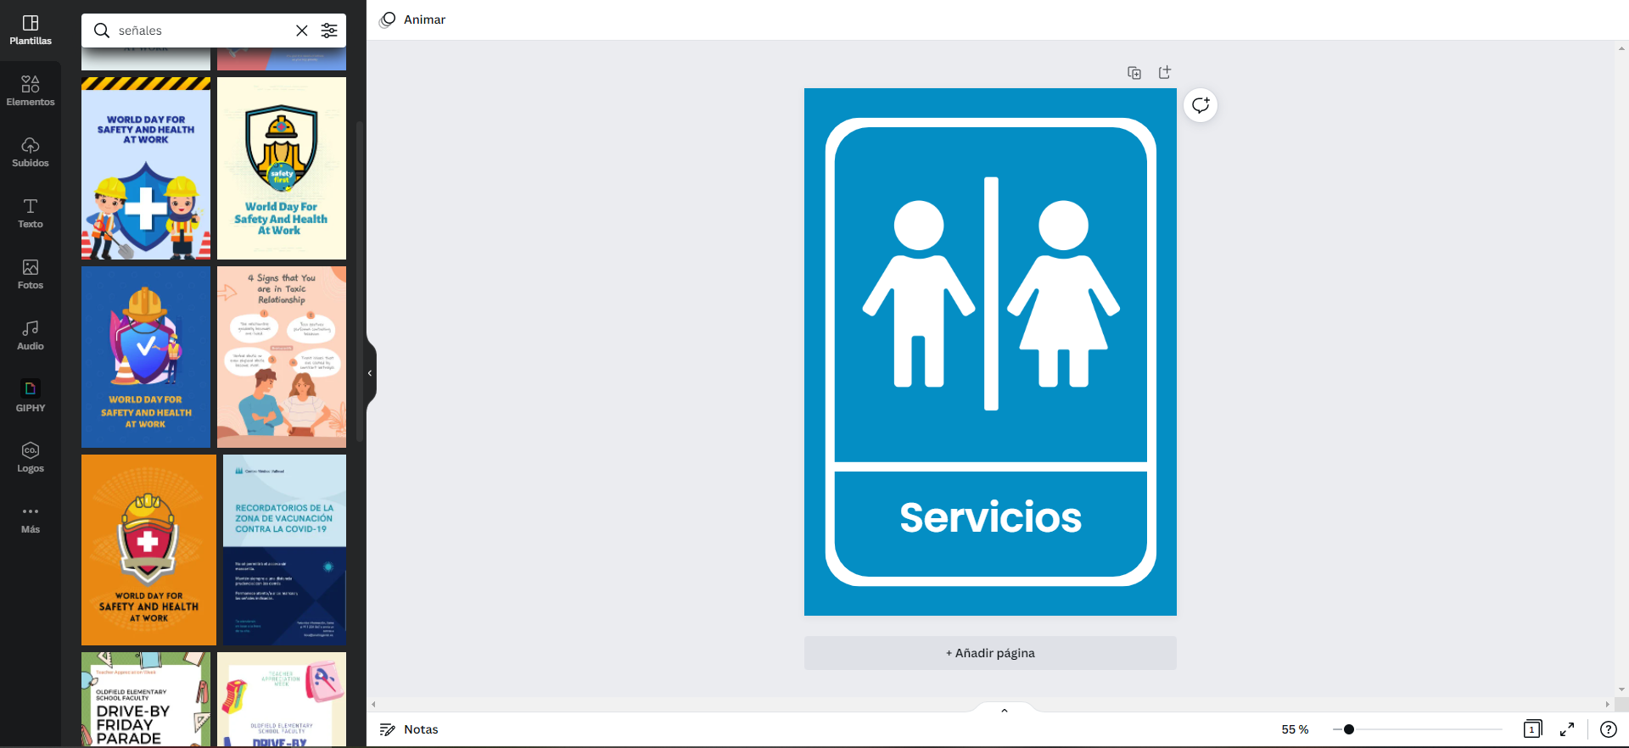
Task: Click the add new page icon above canvas
Action: click(x=1165, y=73)
